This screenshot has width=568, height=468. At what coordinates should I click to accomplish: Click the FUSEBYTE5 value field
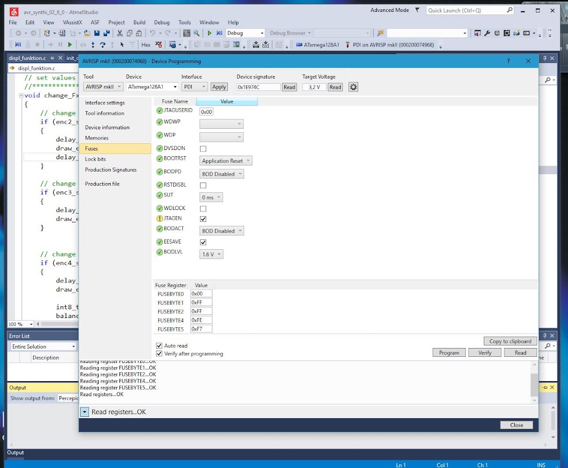(x=201, y=329)
